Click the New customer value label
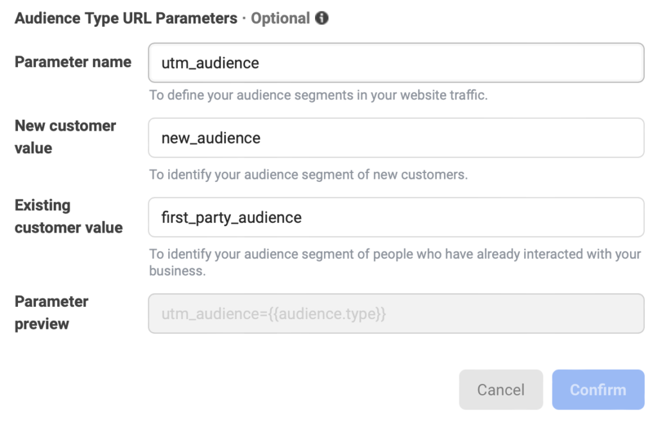Screen dimensions: 657x421 point(66,136)
